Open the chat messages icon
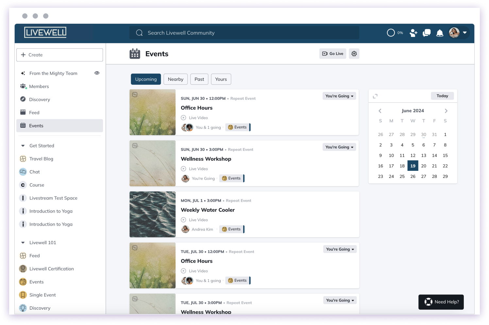489x325 pixels. coord(427,33)
